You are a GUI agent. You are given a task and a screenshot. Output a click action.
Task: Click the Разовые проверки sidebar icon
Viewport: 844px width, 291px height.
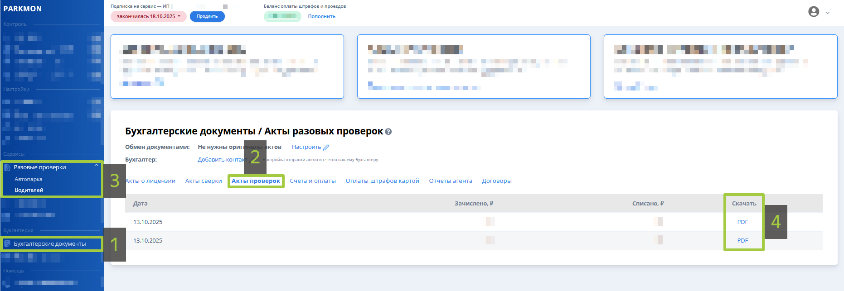(7, 167)
